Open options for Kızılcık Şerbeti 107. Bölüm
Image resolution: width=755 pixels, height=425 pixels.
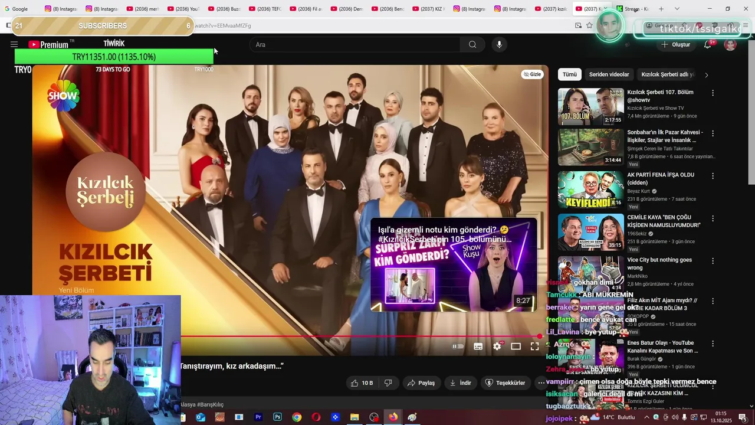tap(713, 93)
